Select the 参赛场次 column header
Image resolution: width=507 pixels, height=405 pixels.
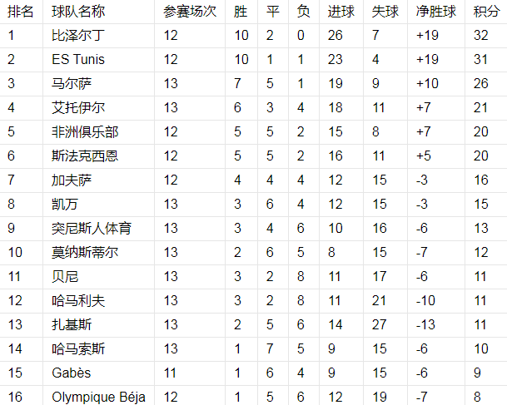190,12
